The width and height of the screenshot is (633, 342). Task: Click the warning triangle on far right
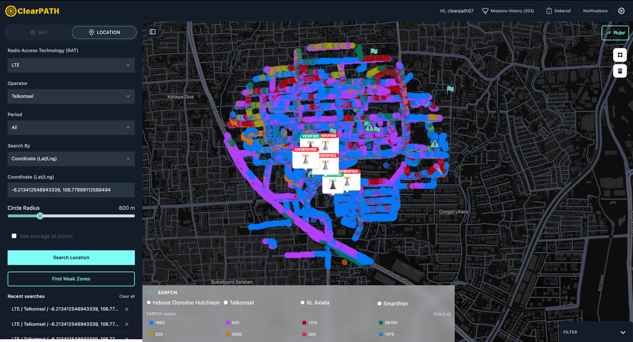[x=434, y=143]
